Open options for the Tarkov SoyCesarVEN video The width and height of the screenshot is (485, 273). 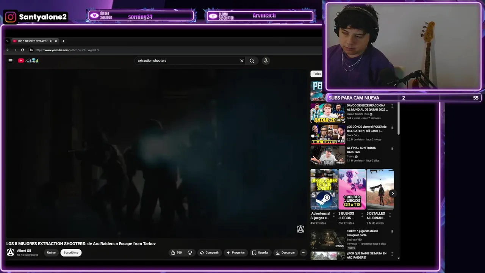[x=392, y=232]
